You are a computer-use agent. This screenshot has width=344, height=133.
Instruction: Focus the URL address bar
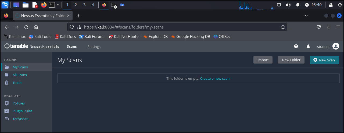tap(177, 27)
